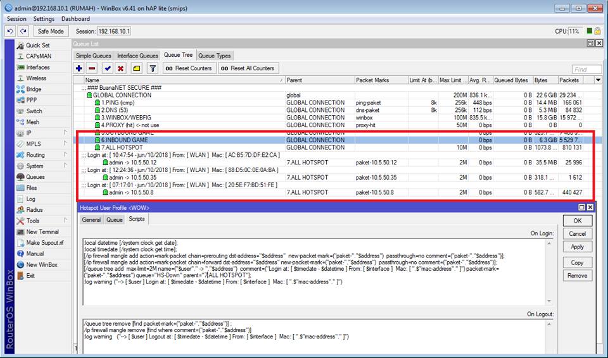Open Queues in sidebar
This screenshot has width=608, height=358.
pos(35,176)
